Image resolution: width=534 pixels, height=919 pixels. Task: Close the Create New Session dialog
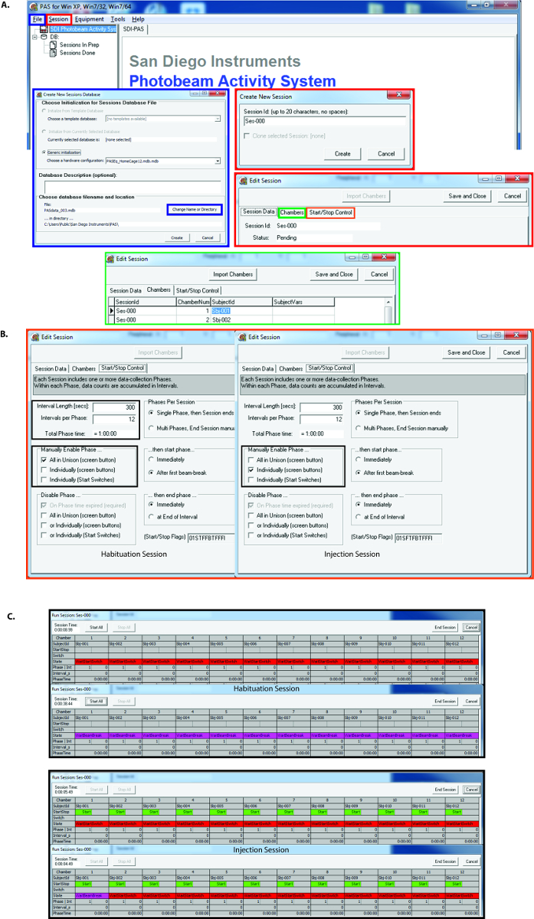401,96
